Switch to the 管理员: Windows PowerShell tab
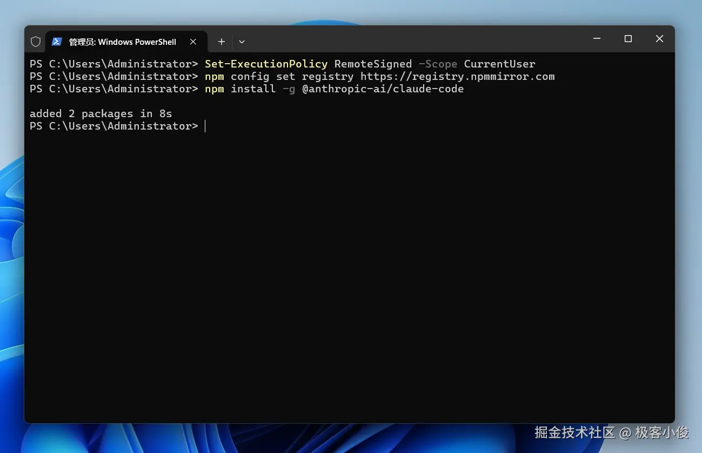The width and height of the screenshot is (702, 453). click(126, 42)
